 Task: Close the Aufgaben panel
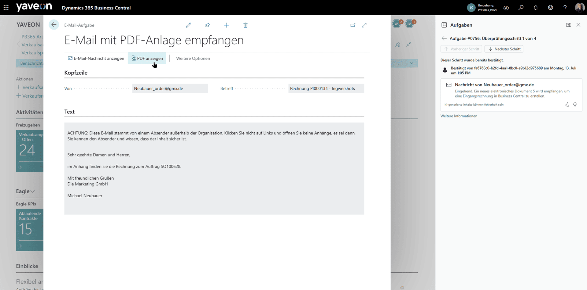pyautogui.click(x=578, y=25)
